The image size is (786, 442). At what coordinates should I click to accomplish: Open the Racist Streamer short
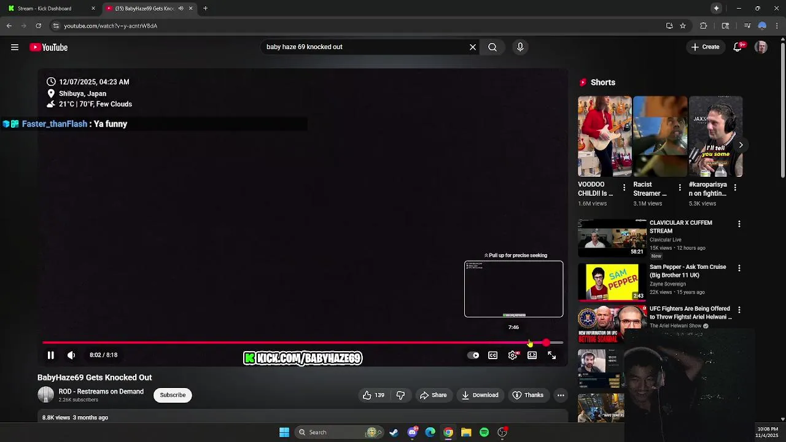pyautogui.click(x=660, y=136)
